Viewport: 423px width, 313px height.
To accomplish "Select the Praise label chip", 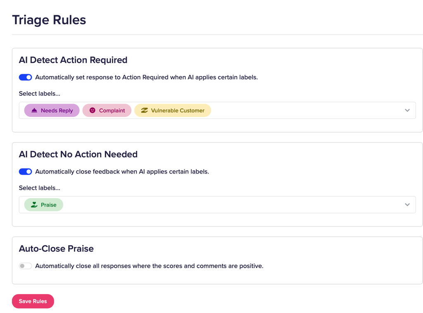I will tap(43, 204).
